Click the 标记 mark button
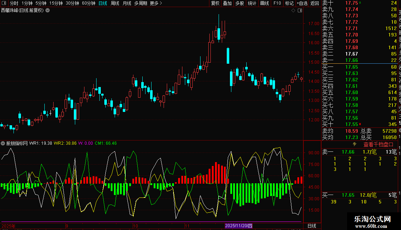Image resolution: width=401 pixels, height=230 pixels. point(289,3)
